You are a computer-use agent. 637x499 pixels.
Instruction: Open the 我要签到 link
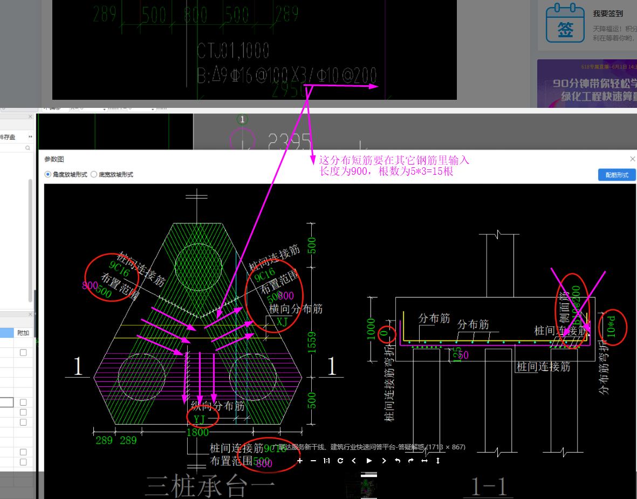coord(607,14)
